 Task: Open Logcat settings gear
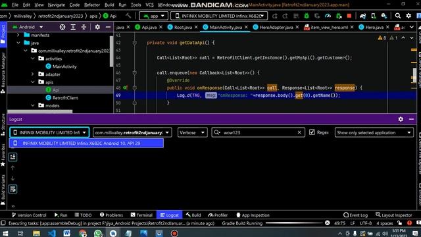[x=401, y=119]
